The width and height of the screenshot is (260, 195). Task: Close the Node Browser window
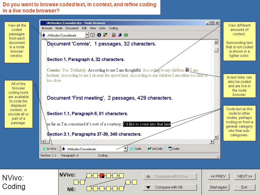[x=217, y=23]
